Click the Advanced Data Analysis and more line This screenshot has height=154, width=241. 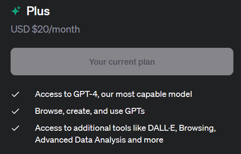(99, 140)
